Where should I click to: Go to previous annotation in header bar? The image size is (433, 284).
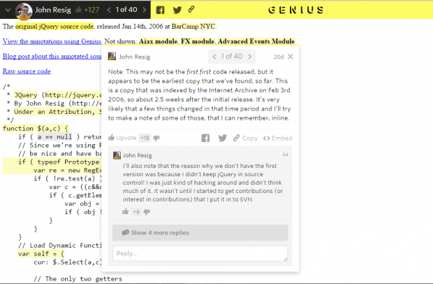109,10
